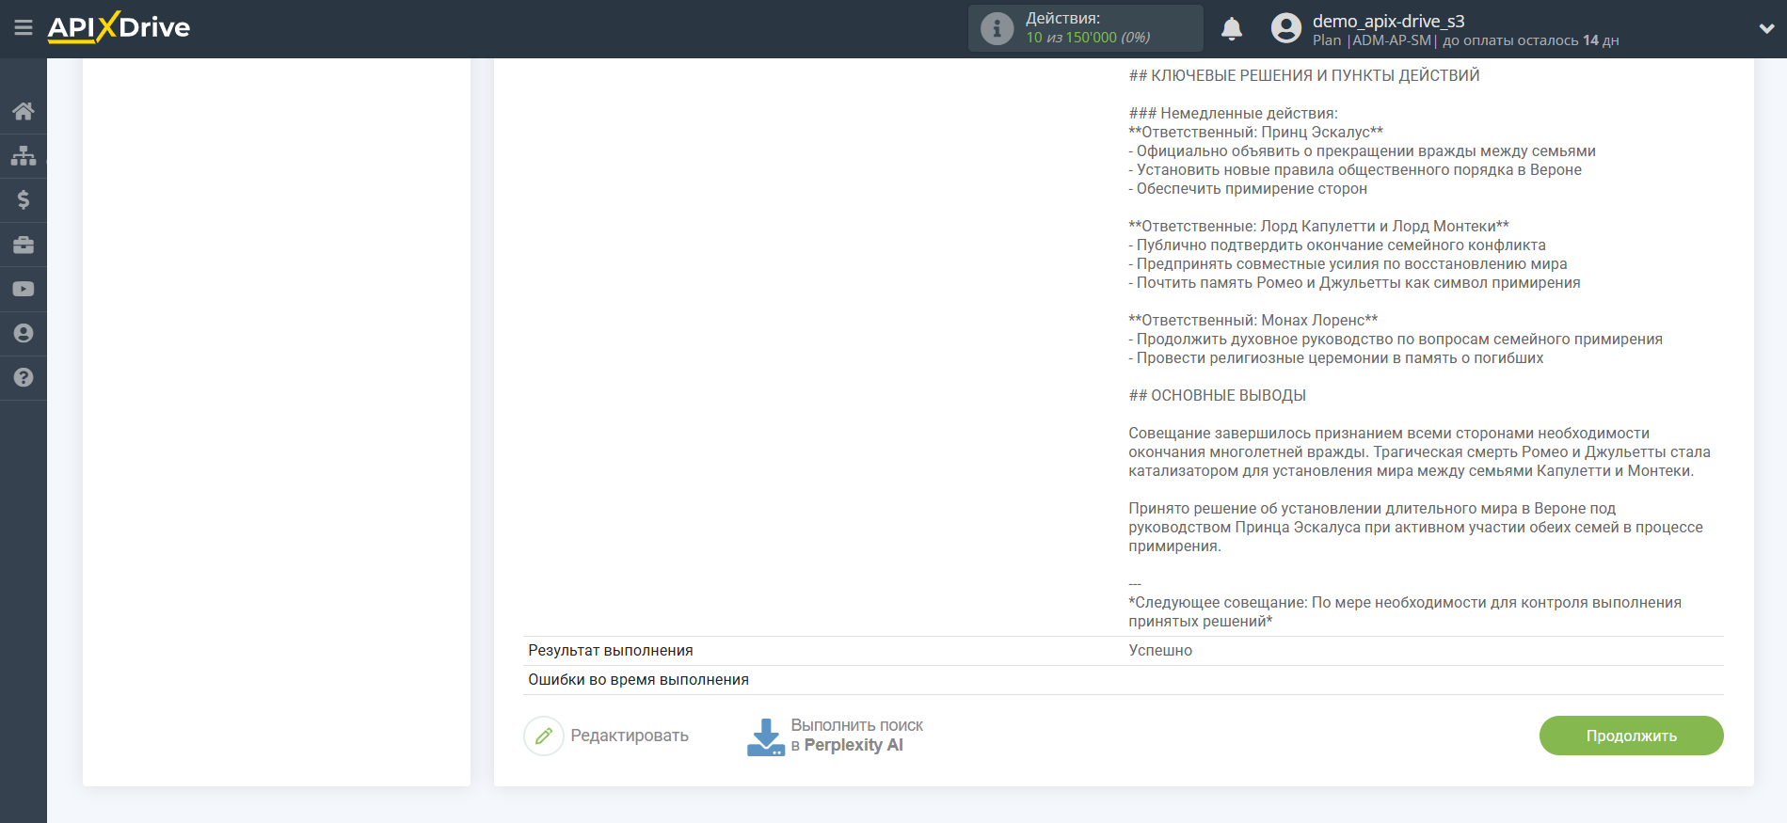Open the help question mark icon
This screenshot has width=1787, height=823.
[x=24, y=377]
